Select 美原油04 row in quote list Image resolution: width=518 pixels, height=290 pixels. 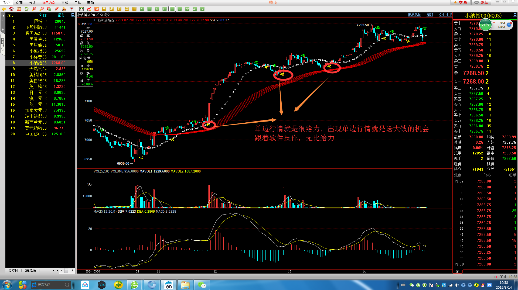[40, 45]
